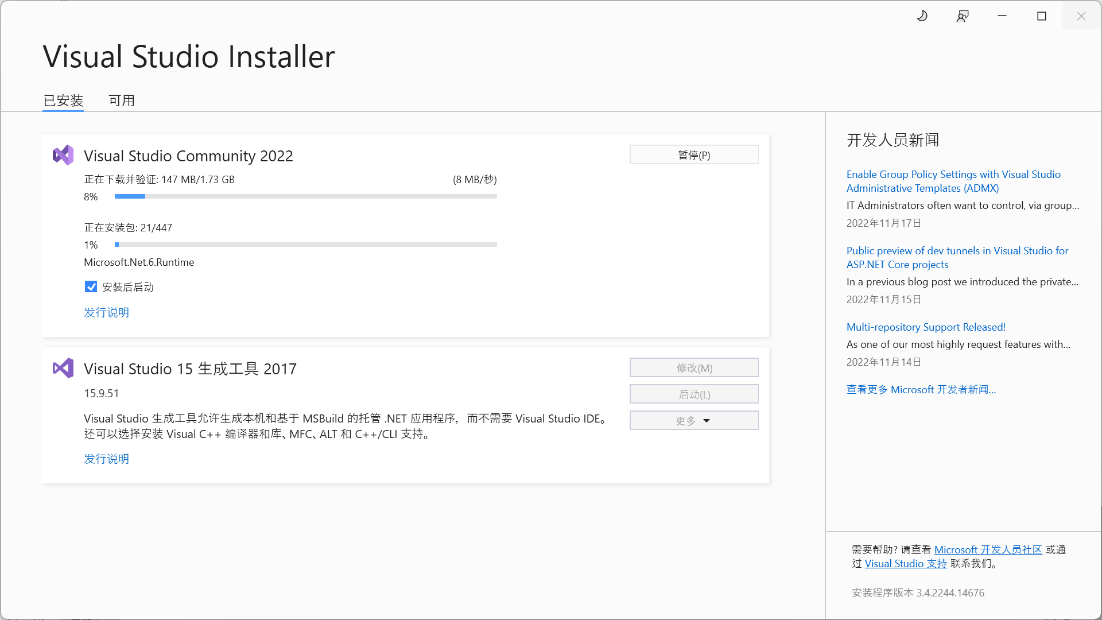
Task: Minimize the installer window
Action: [x=1002, y=16]
